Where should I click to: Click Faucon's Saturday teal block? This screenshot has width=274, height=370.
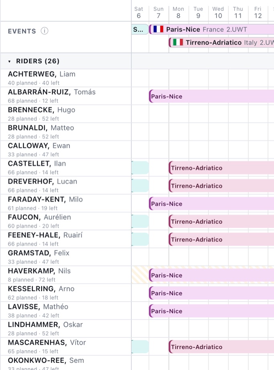pyautogui.click(x=140, y=221)
